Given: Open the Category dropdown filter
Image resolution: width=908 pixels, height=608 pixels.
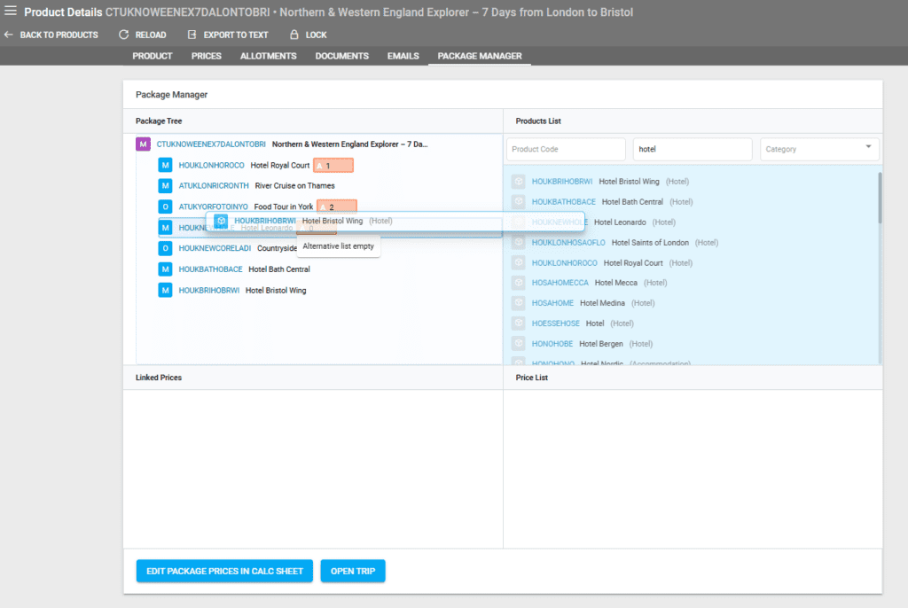Looking at the screenshot, I should point(818,149).
